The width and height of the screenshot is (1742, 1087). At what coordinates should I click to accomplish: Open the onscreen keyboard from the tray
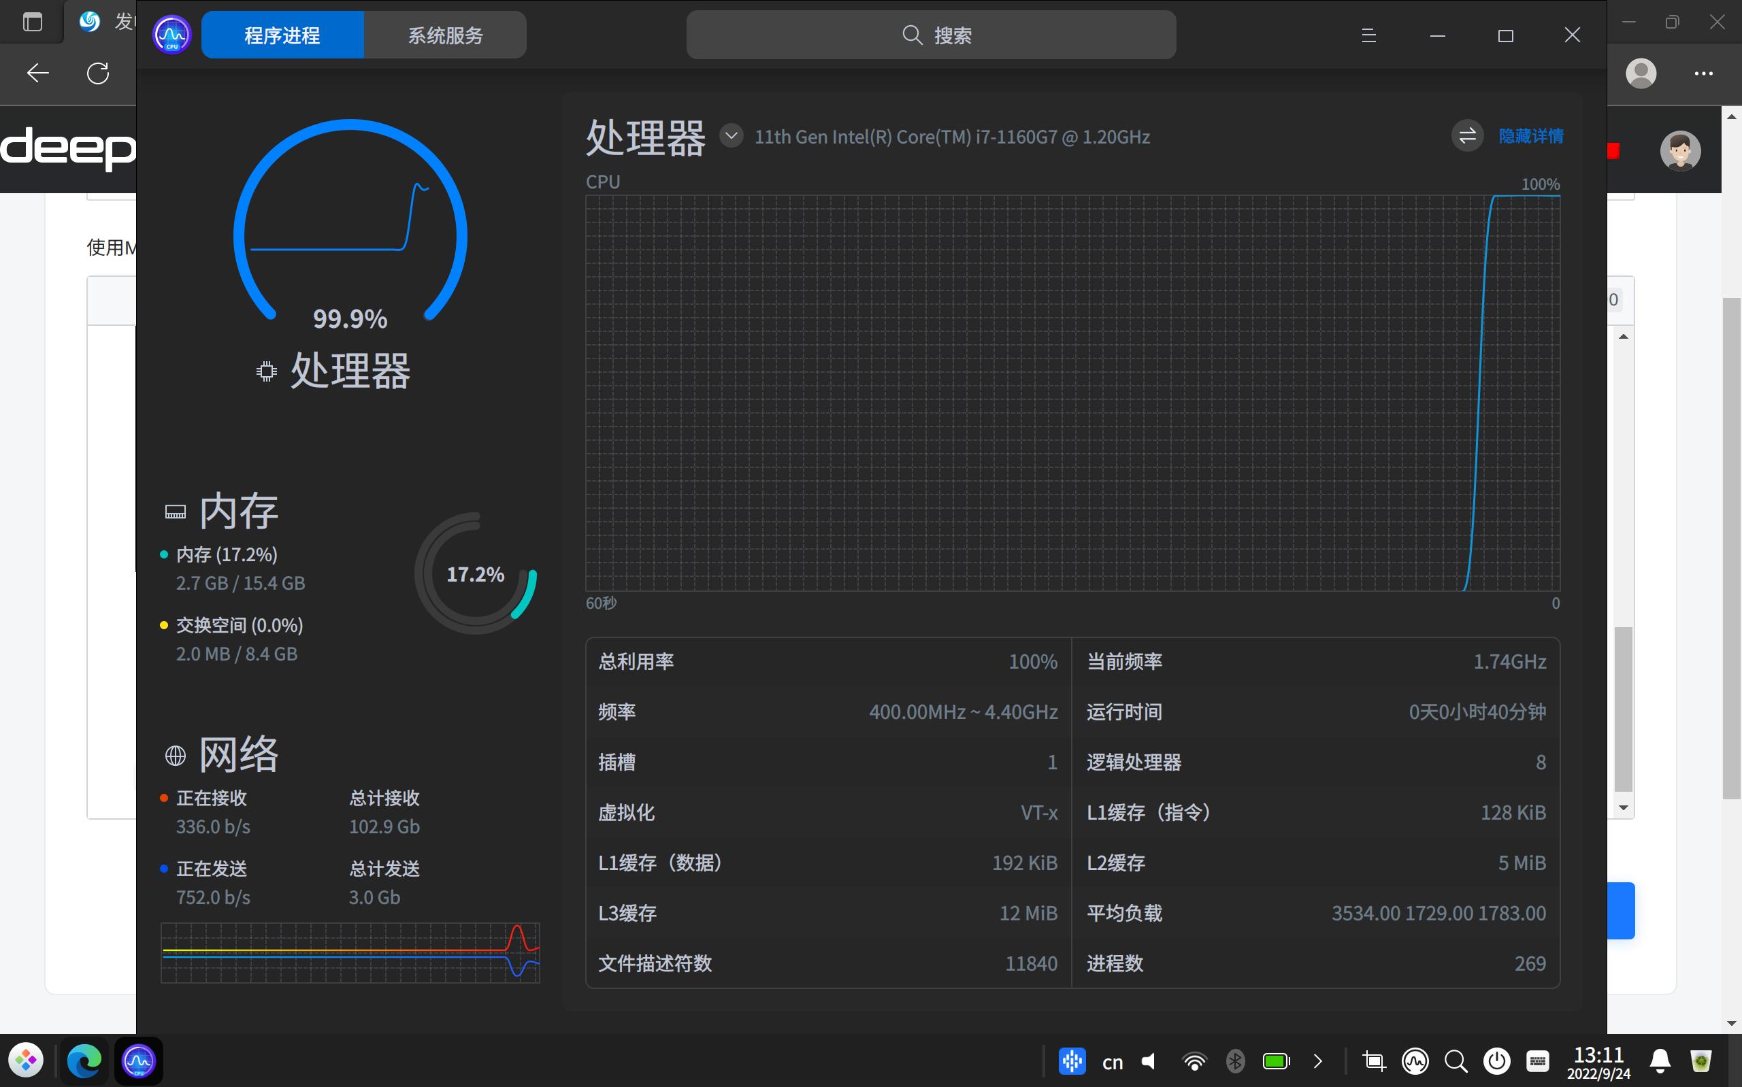point(1539,1061)
